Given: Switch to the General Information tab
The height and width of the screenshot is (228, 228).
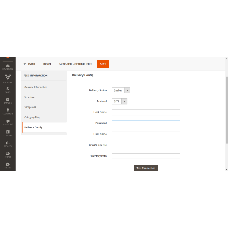Looking at the screenshot, I should [x=36, y=87].
